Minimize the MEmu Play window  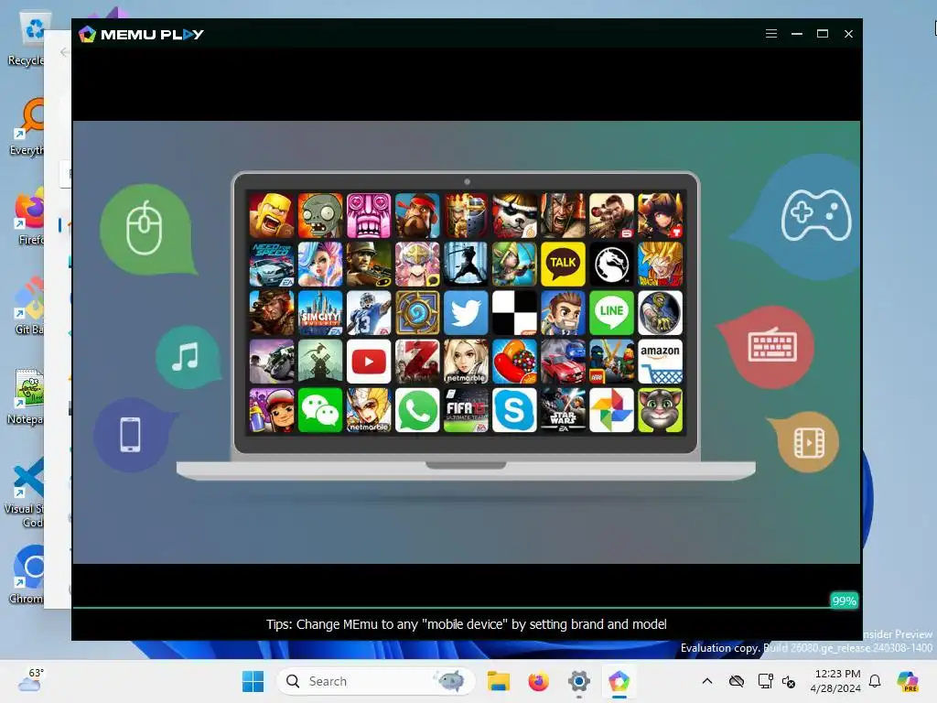click(x=797, y=34)
